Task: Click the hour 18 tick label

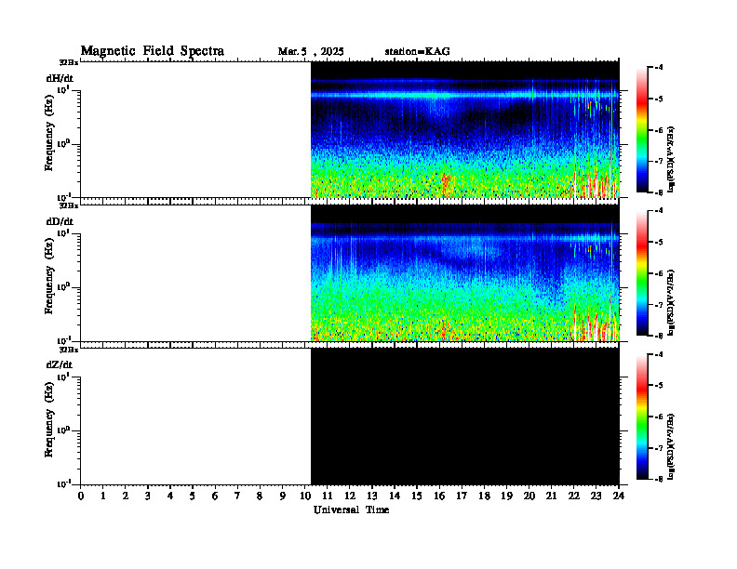Action: (x=485, y=496)
